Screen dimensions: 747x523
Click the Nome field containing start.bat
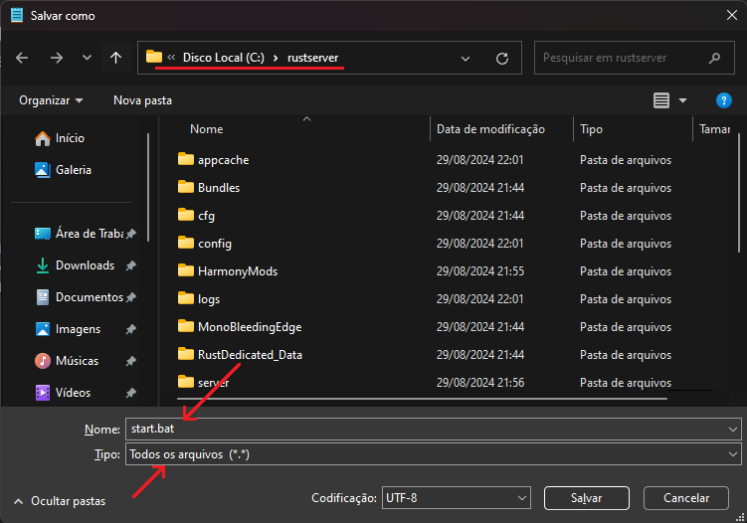click(433, 429)
